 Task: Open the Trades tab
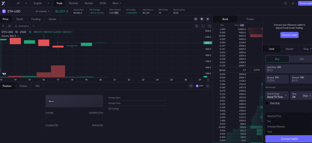click(250, 19)
